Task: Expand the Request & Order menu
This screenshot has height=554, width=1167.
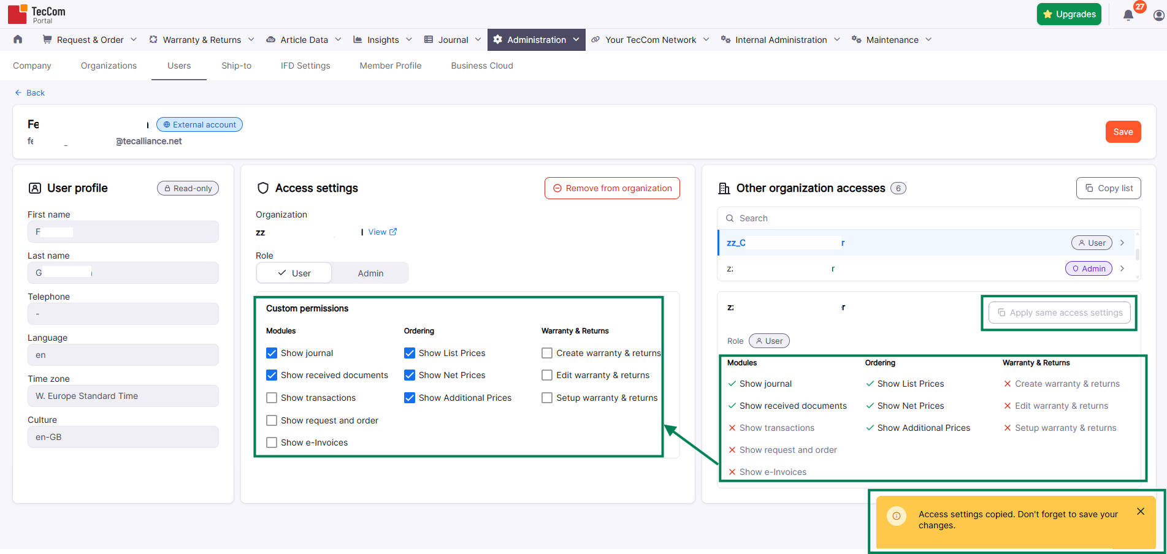Action: pos(134,39)
